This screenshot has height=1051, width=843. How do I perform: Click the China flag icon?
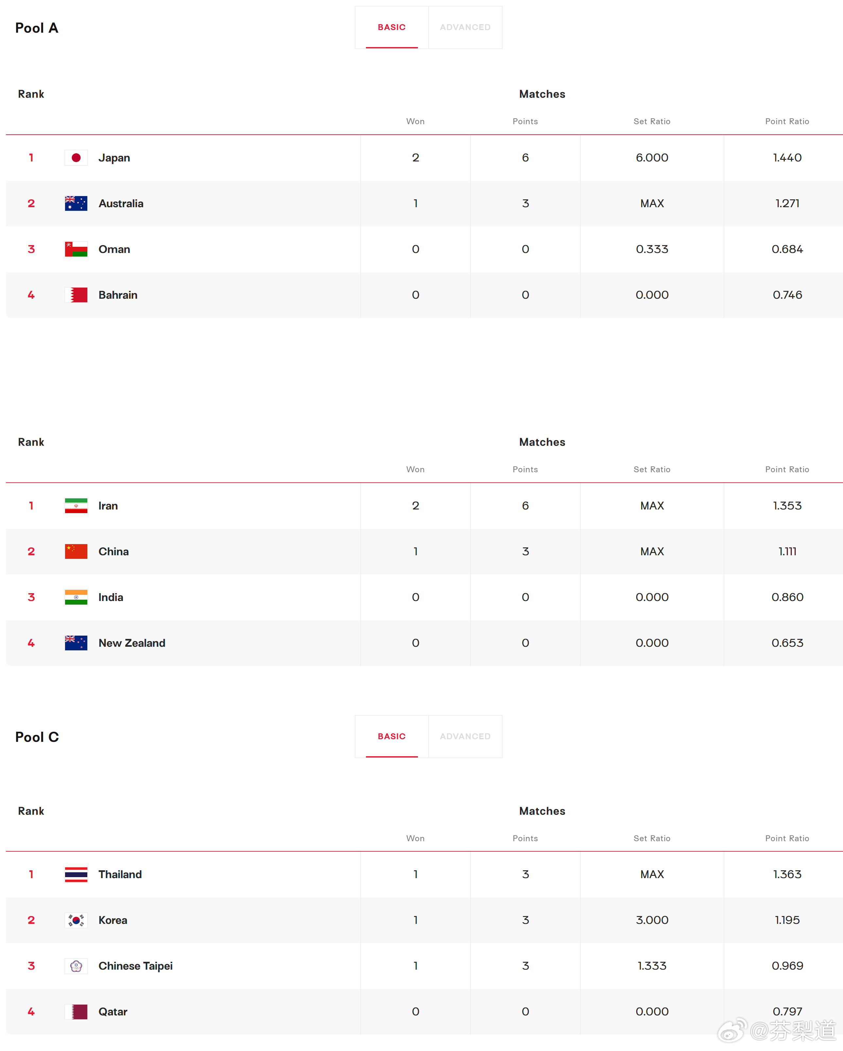pyautogui.click(x=76, y=551)
